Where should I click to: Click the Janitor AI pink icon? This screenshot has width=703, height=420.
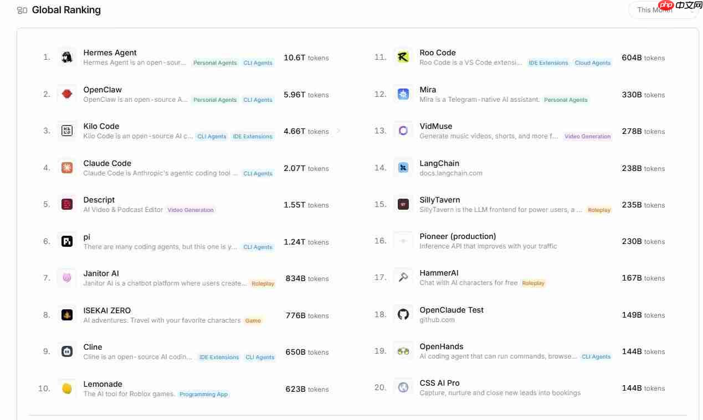pos(67,278)
